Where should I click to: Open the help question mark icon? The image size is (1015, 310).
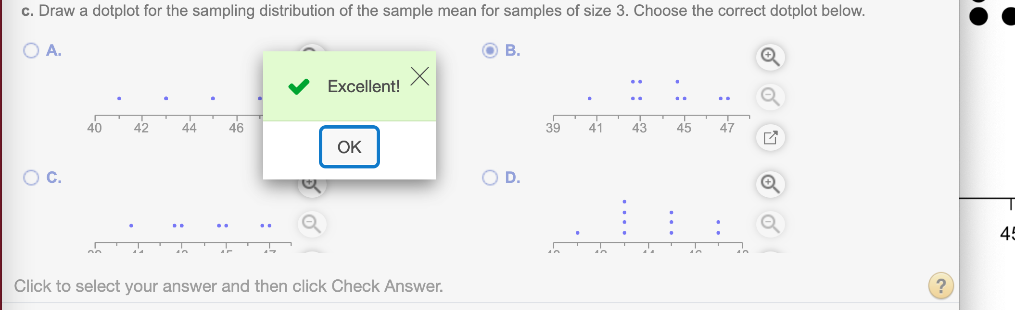coord(940,286)
